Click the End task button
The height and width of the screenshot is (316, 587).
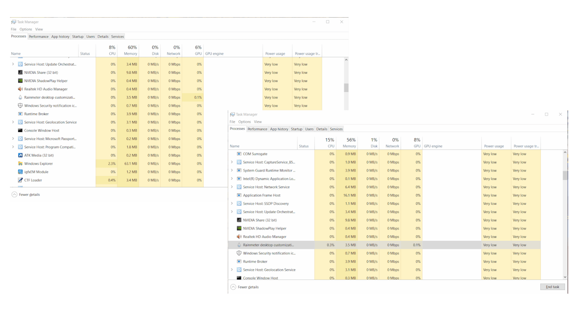click(x=552, y=287)
